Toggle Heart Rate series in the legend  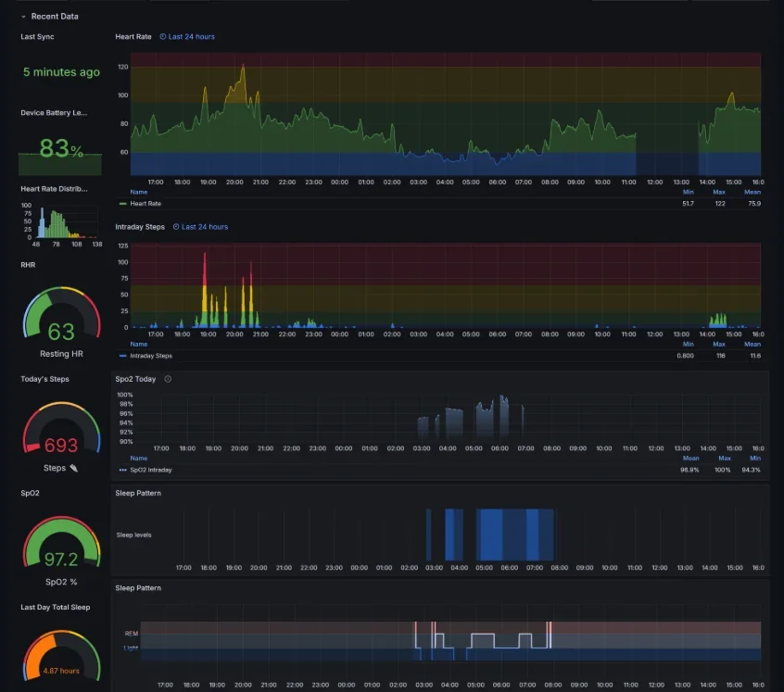(145, 203)
